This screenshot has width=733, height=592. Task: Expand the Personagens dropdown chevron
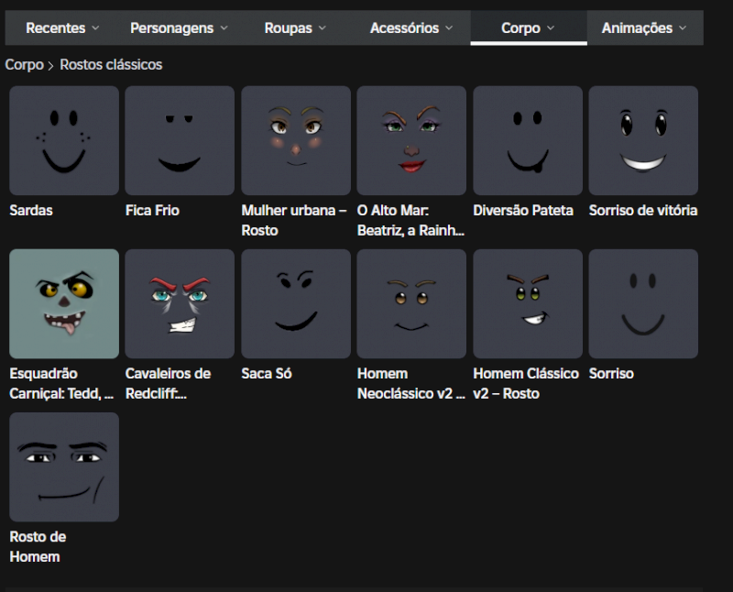224,28
